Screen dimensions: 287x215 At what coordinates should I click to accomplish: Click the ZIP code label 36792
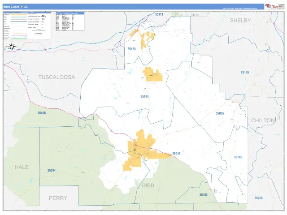pos(238,157)
